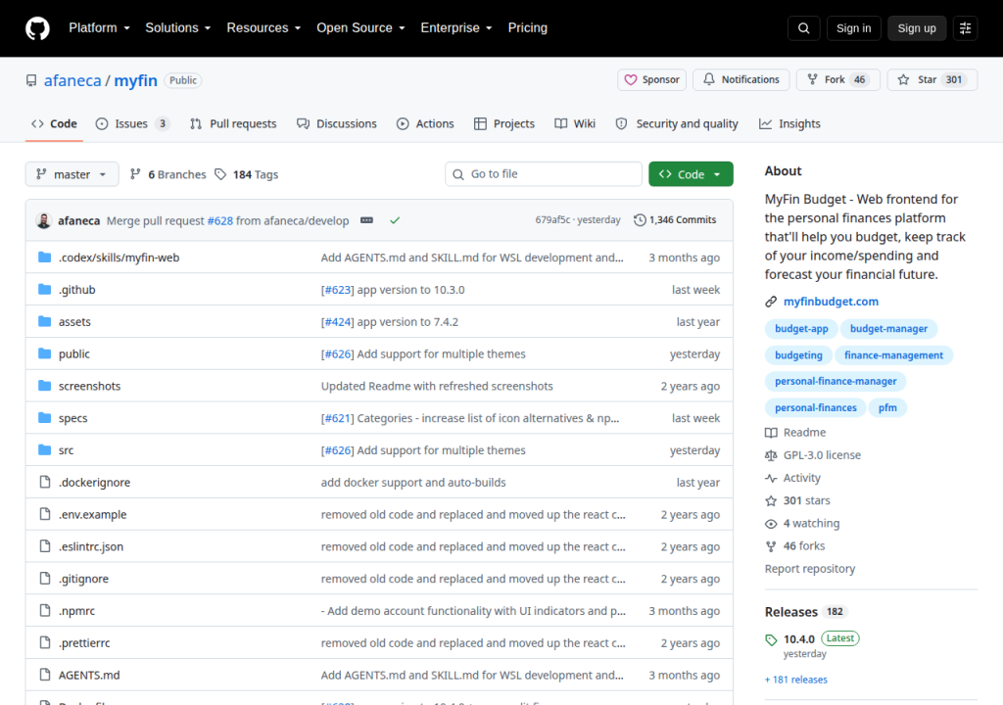Open the Solutions dropdown menu
Screen dimensions: 1003x705
178,28
